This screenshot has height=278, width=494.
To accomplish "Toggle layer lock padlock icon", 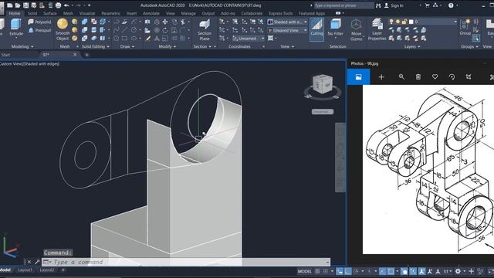I will coord(404,22).
